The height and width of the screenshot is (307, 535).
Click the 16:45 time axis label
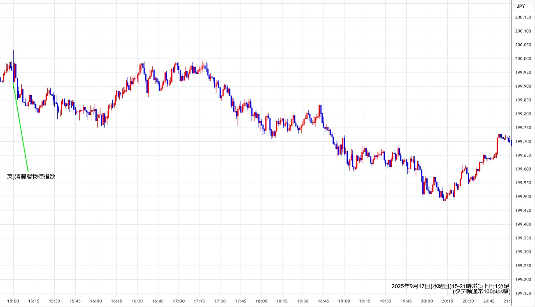point(158,301)
